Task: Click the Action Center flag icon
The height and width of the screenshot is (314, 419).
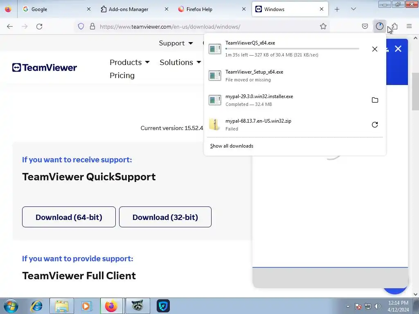Action: pos(358,306)
